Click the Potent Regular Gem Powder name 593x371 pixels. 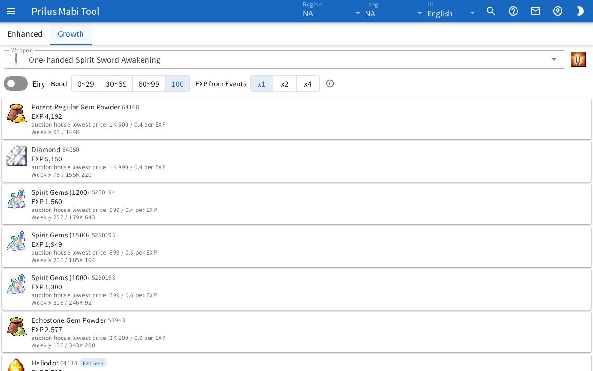tap(76, 107)
